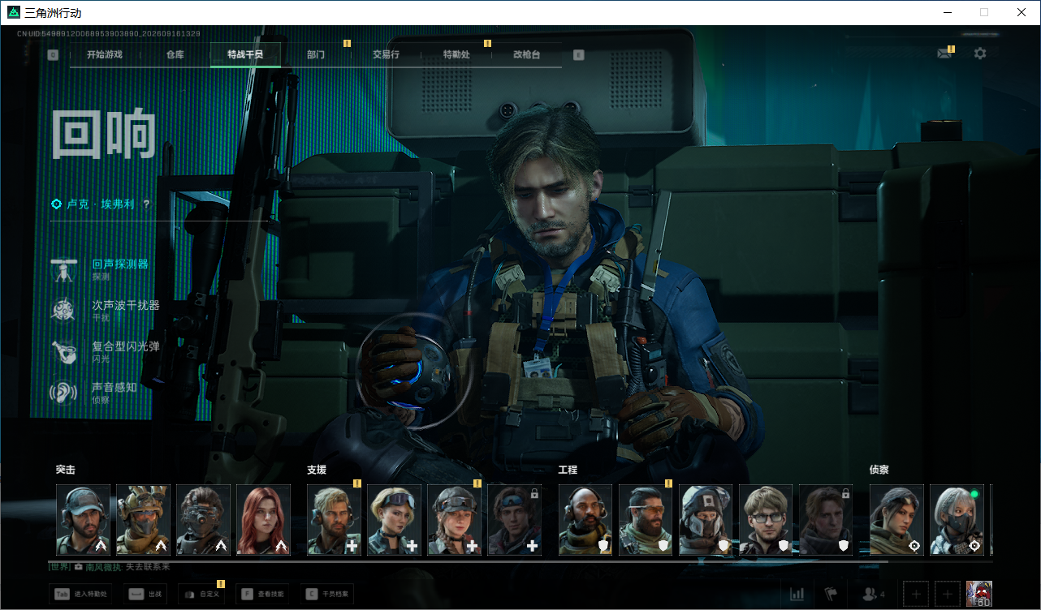Open the settings gear icon

[x=980, y=54]
